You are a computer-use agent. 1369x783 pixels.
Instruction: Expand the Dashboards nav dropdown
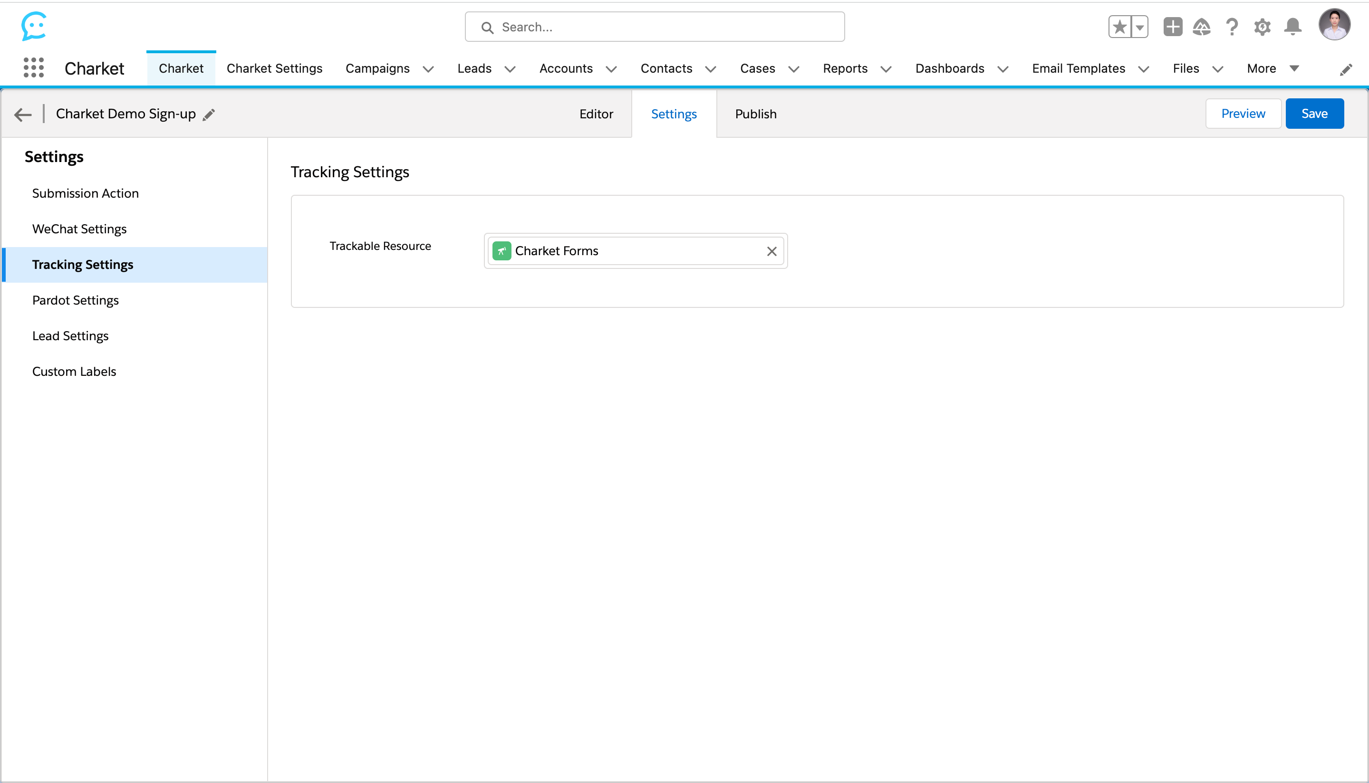(1003, 69)
